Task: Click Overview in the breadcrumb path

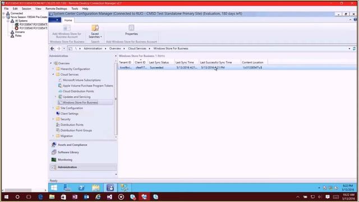Action: [x=115, y=49]
